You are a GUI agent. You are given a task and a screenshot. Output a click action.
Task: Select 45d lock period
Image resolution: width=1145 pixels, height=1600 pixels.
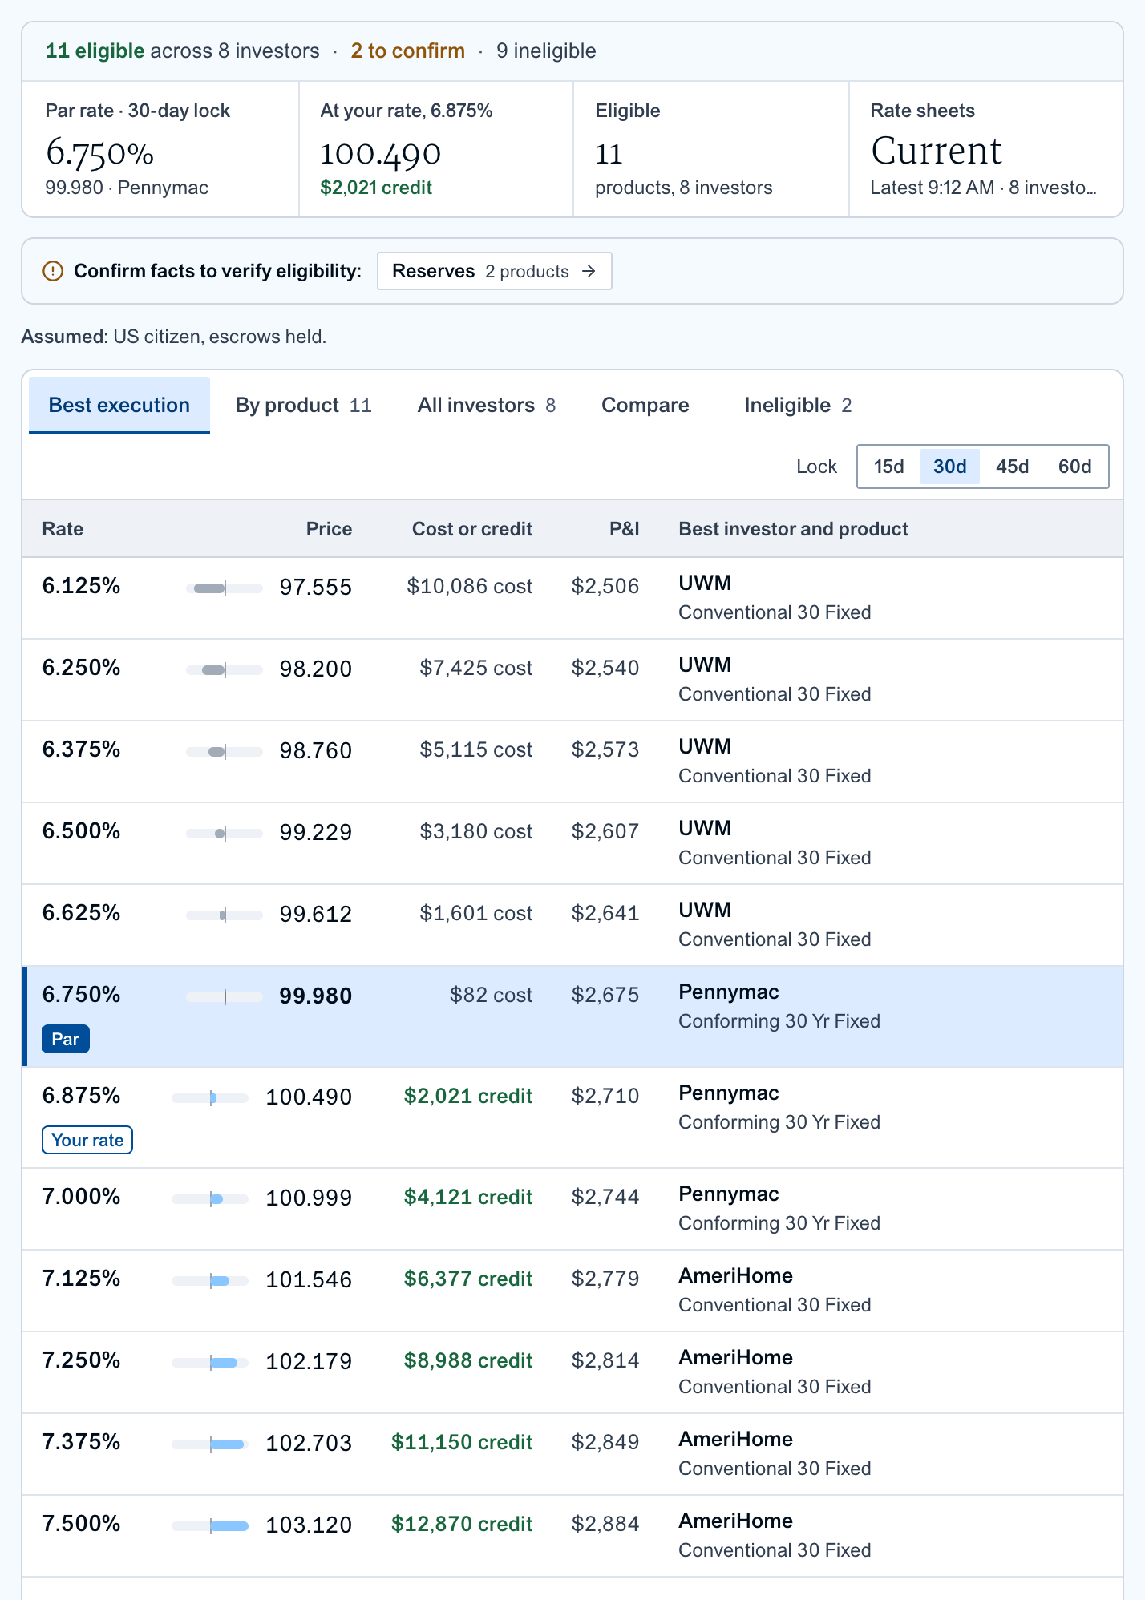click(1012, 467)
